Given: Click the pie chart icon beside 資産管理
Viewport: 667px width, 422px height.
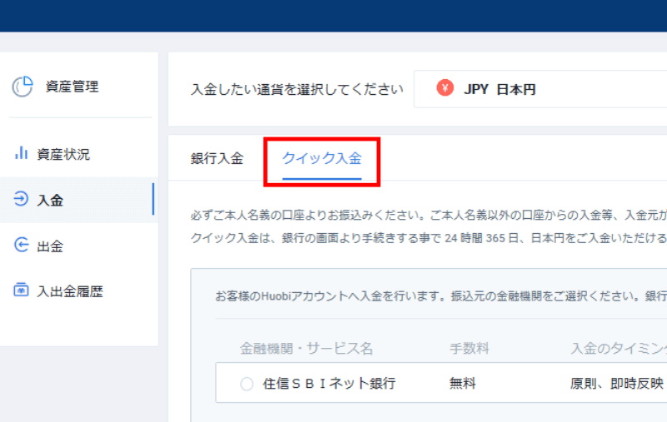Looking at the screenshot, I should 23,87.
